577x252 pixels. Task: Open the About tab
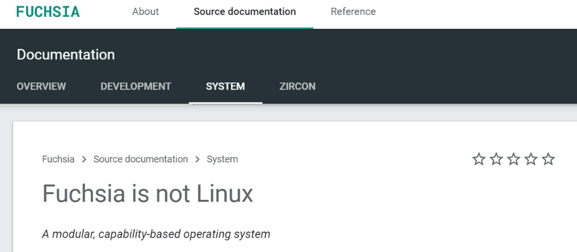(145, 11)
